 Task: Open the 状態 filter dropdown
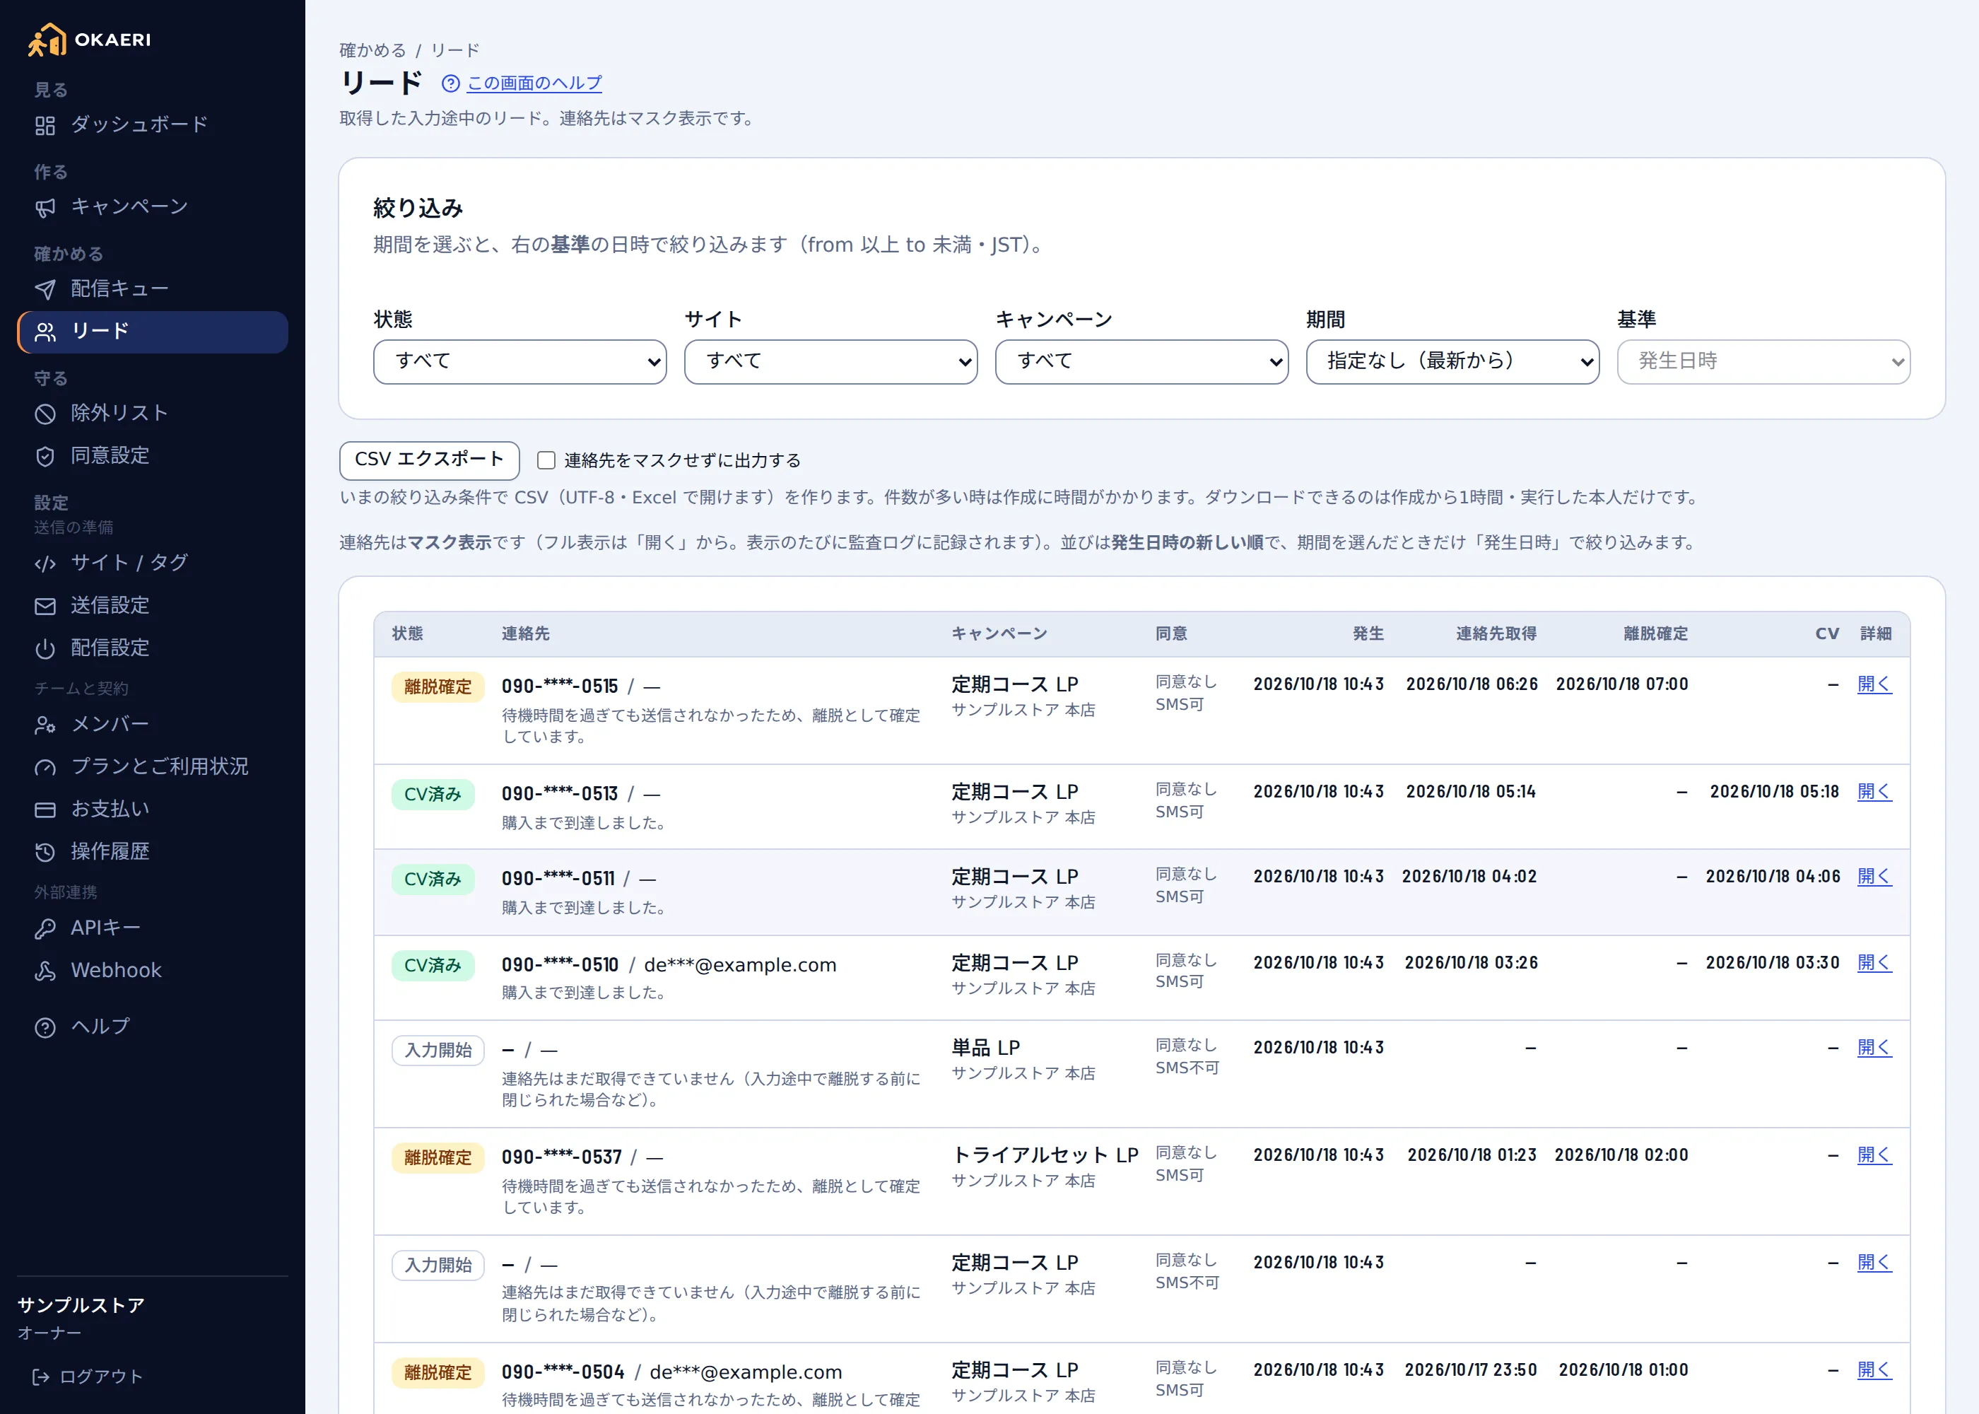point(520,361)
